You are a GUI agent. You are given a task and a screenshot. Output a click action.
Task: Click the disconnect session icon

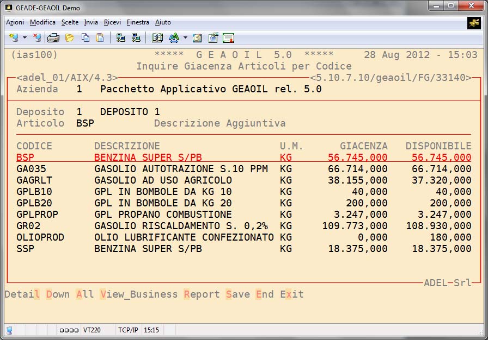click(x=37, y=38)
